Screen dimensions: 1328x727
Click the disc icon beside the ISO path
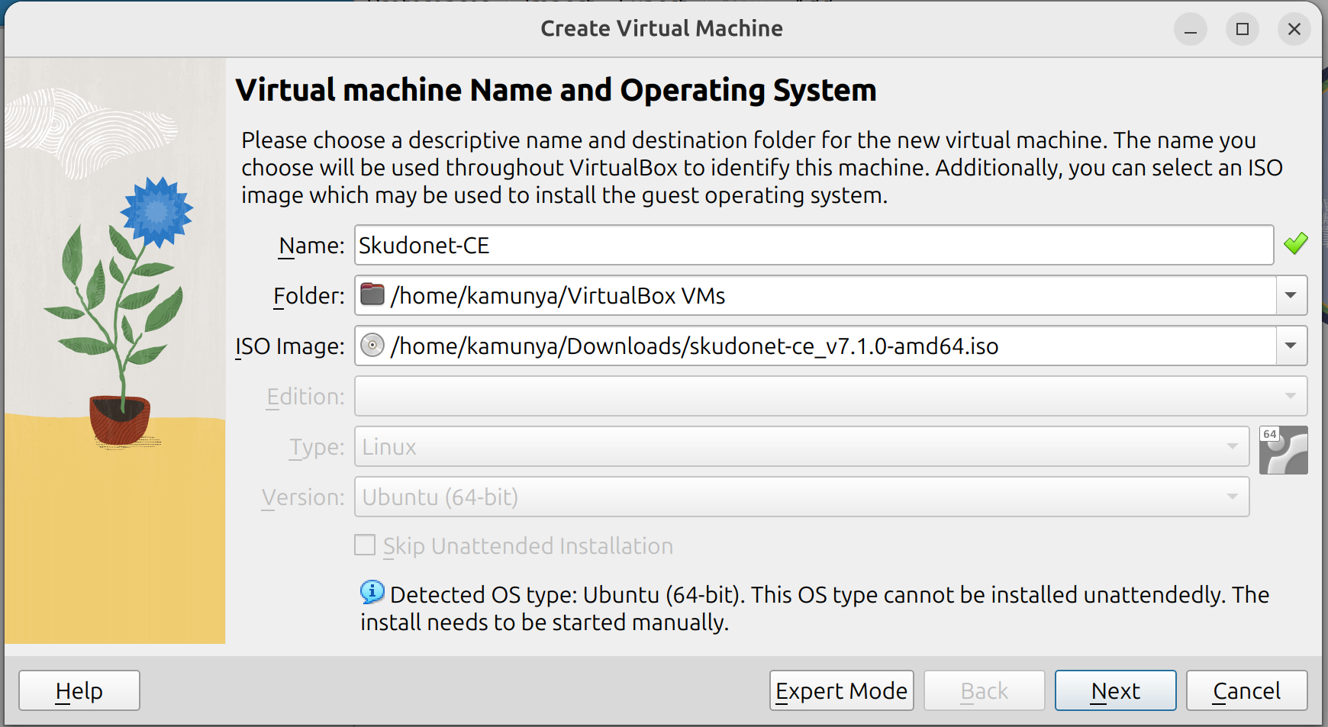pyautogui.click(x=372, y=346)
